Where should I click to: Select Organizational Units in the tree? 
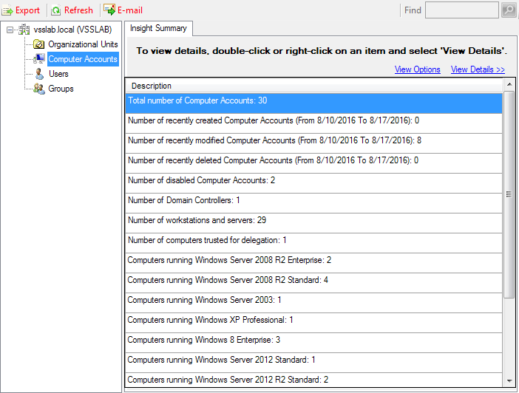pyautogui.click(x=83, y=44)
